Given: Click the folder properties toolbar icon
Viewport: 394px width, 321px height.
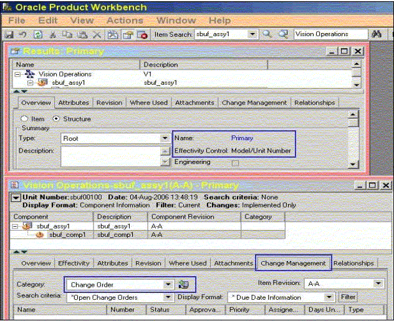Looking at the screenshot, I should [128, 34].
